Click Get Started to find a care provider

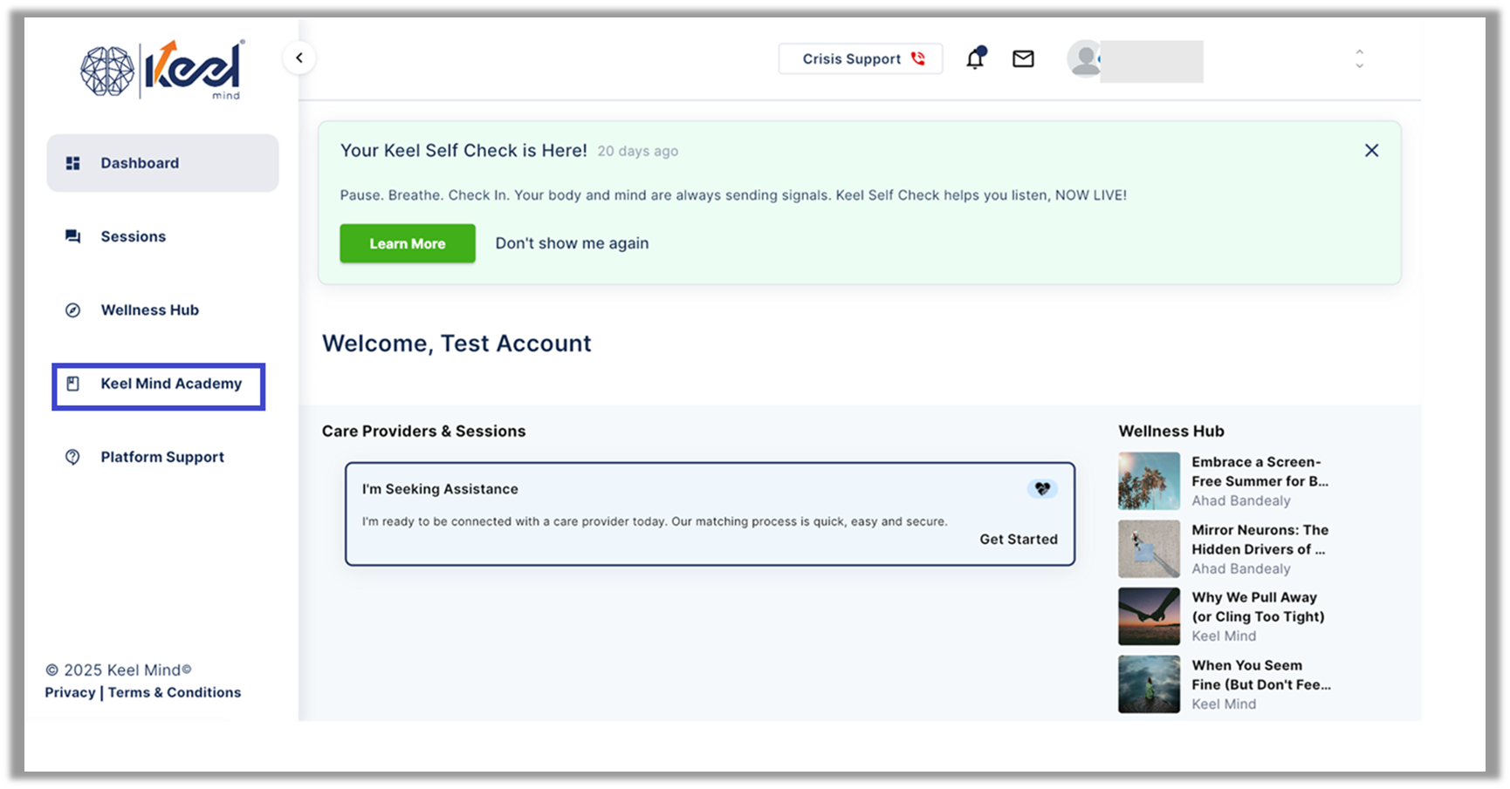tap(1019, 539)
